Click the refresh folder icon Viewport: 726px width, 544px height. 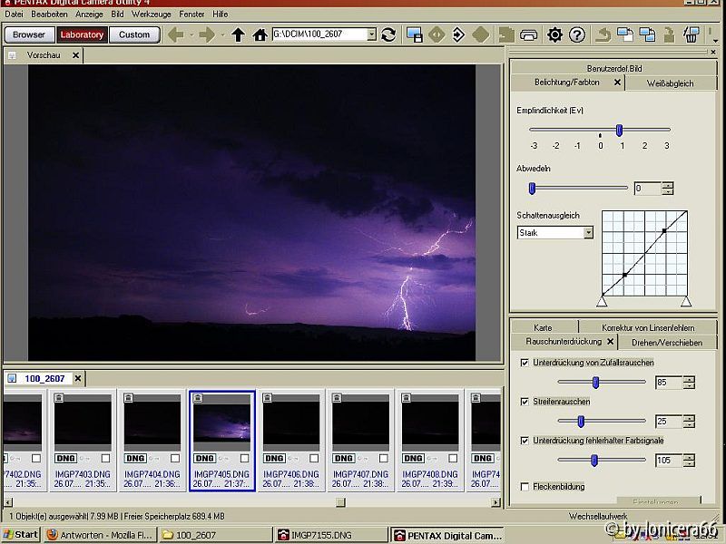(x=388, y=34)
